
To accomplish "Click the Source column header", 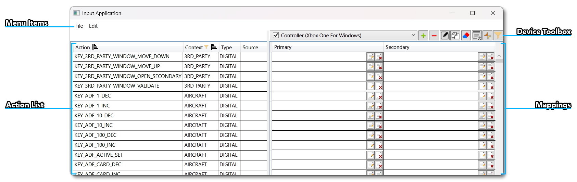I will click(x=250, y=48).
